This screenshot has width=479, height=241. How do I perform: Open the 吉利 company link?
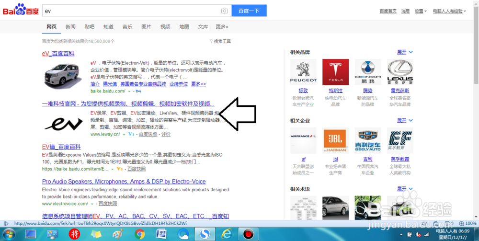click(368, 159)
